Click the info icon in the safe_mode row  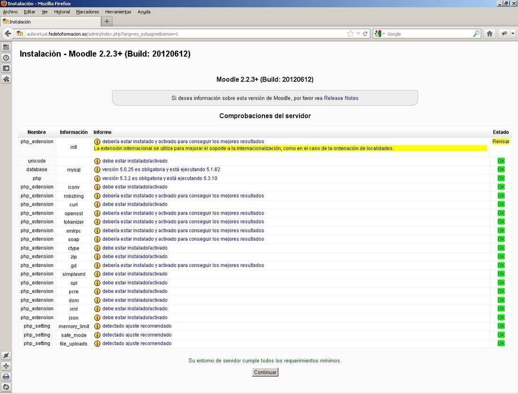click(x=97, y=335)
